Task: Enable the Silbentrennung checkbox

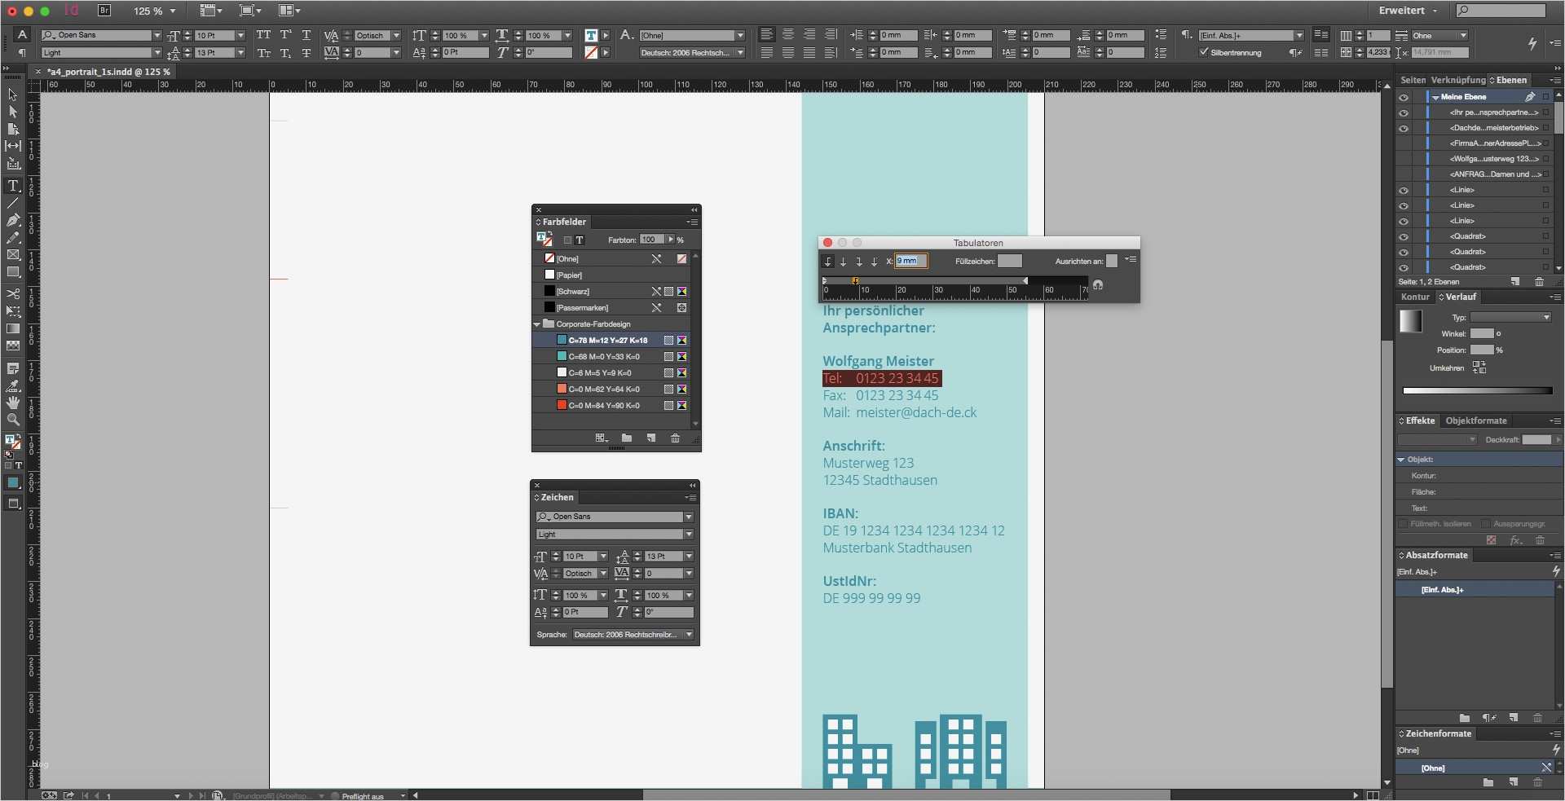Action: (x=1203, y=51)
